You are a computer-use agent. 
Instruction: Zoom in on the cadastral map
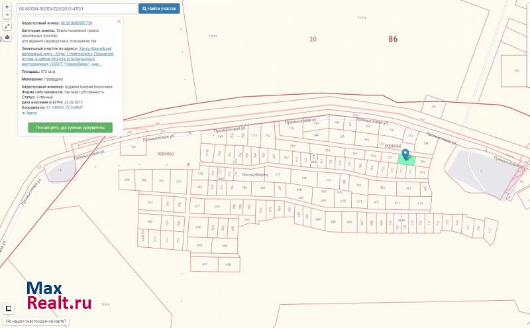point(7,5)
